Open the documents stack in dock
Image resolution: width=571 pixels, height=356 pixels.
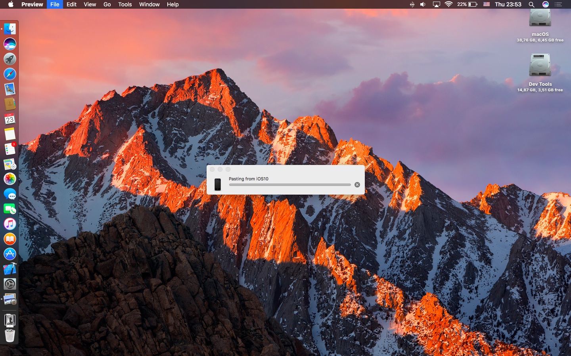click(10, 320)
